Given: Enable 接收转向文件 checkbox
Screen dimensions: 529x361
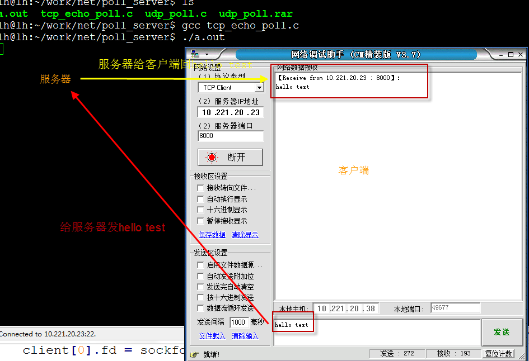Looking at the screenshot, I should [x=200, y=188].
